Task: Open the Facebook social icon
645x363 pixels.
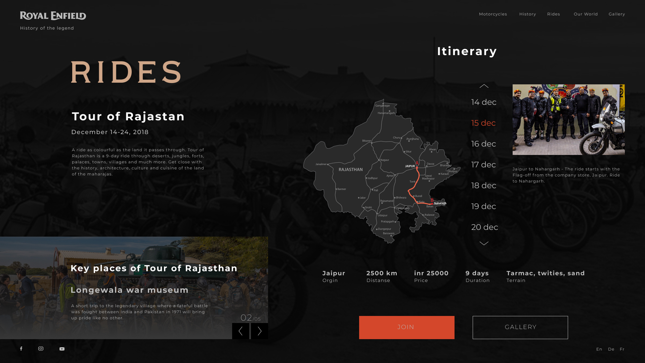Action: click(x=21, y=349)
